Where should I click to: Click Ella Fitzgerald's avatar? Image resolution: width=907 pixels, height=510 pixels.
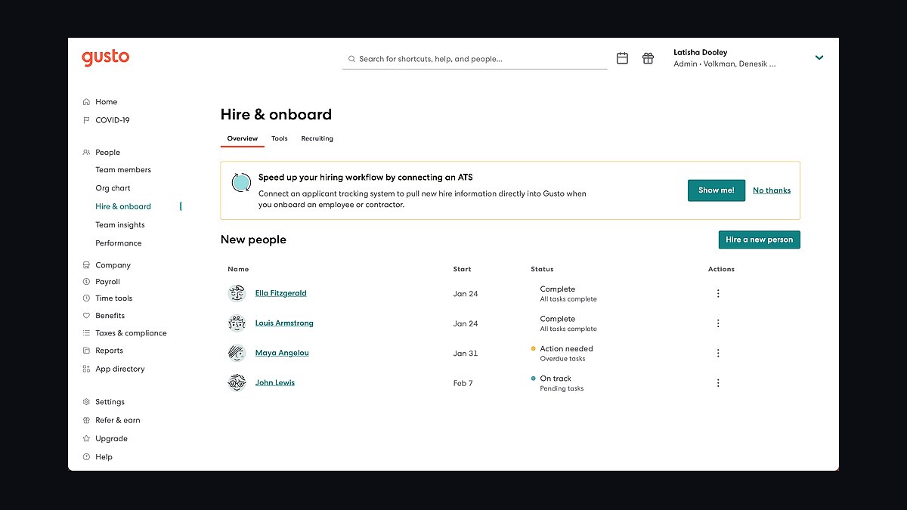point(237,293)
